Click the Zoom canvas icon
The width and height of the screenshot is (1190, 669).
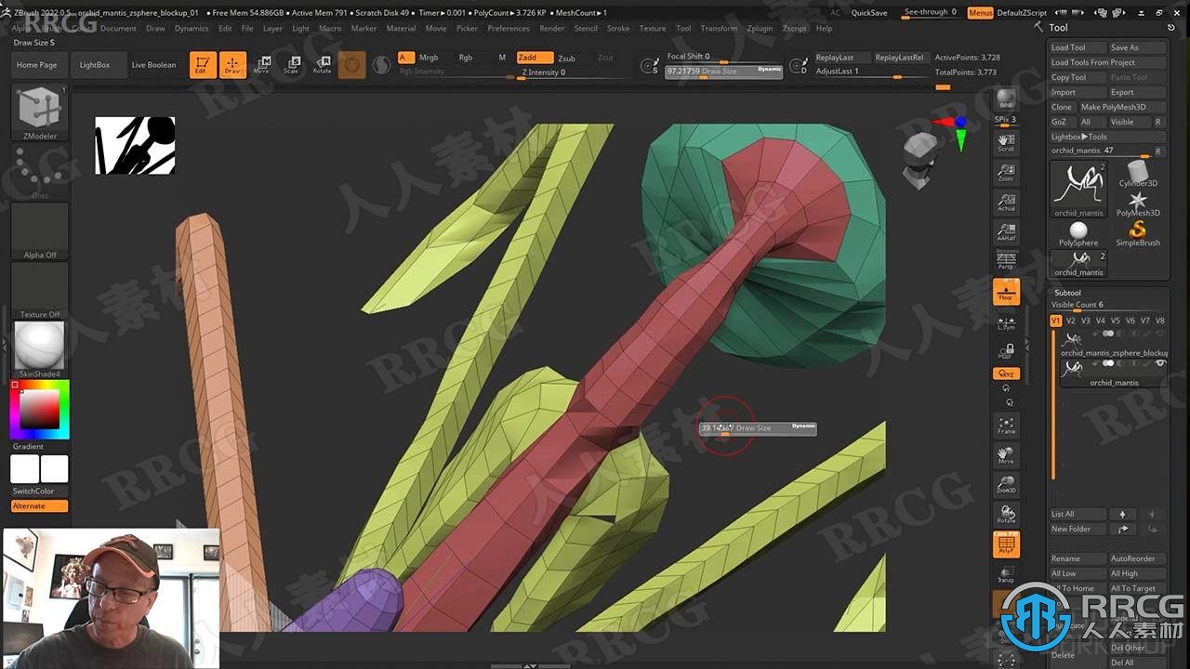pos(1006,172)
